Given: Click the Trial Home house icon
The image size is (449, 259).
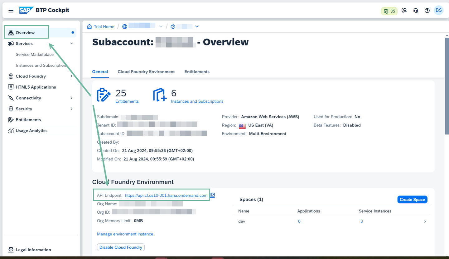Looking at the screenshot, I should pos(89,26).
